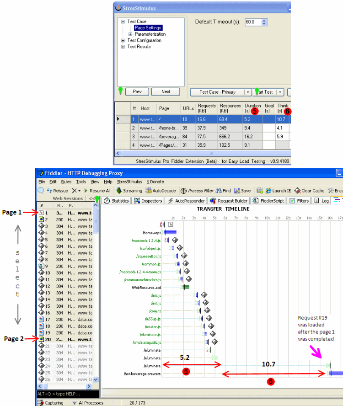
Task: Select Page Settings in StresStimulus tree
Action: click(x=148, y=28)
